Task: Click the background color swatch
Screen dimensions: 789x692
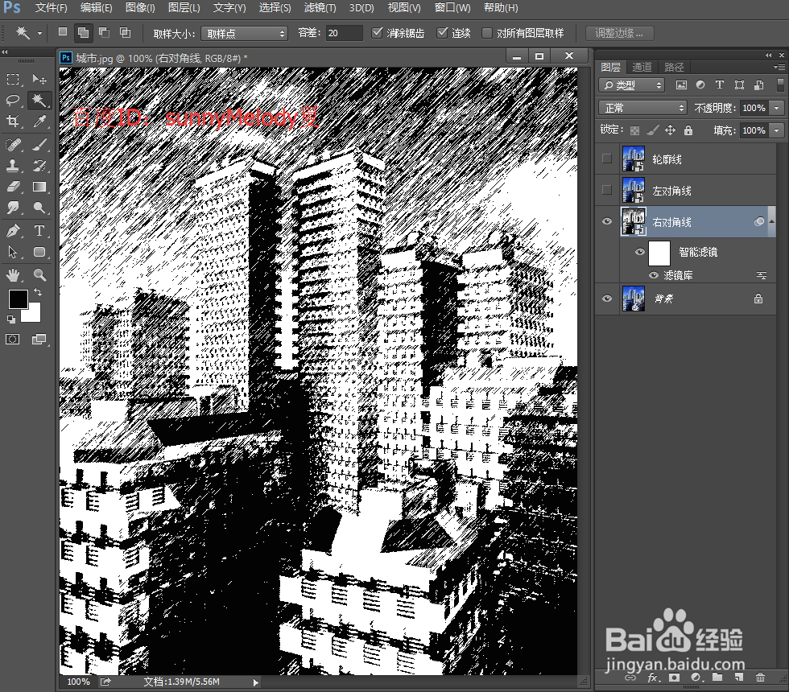Action: point(34,315)
